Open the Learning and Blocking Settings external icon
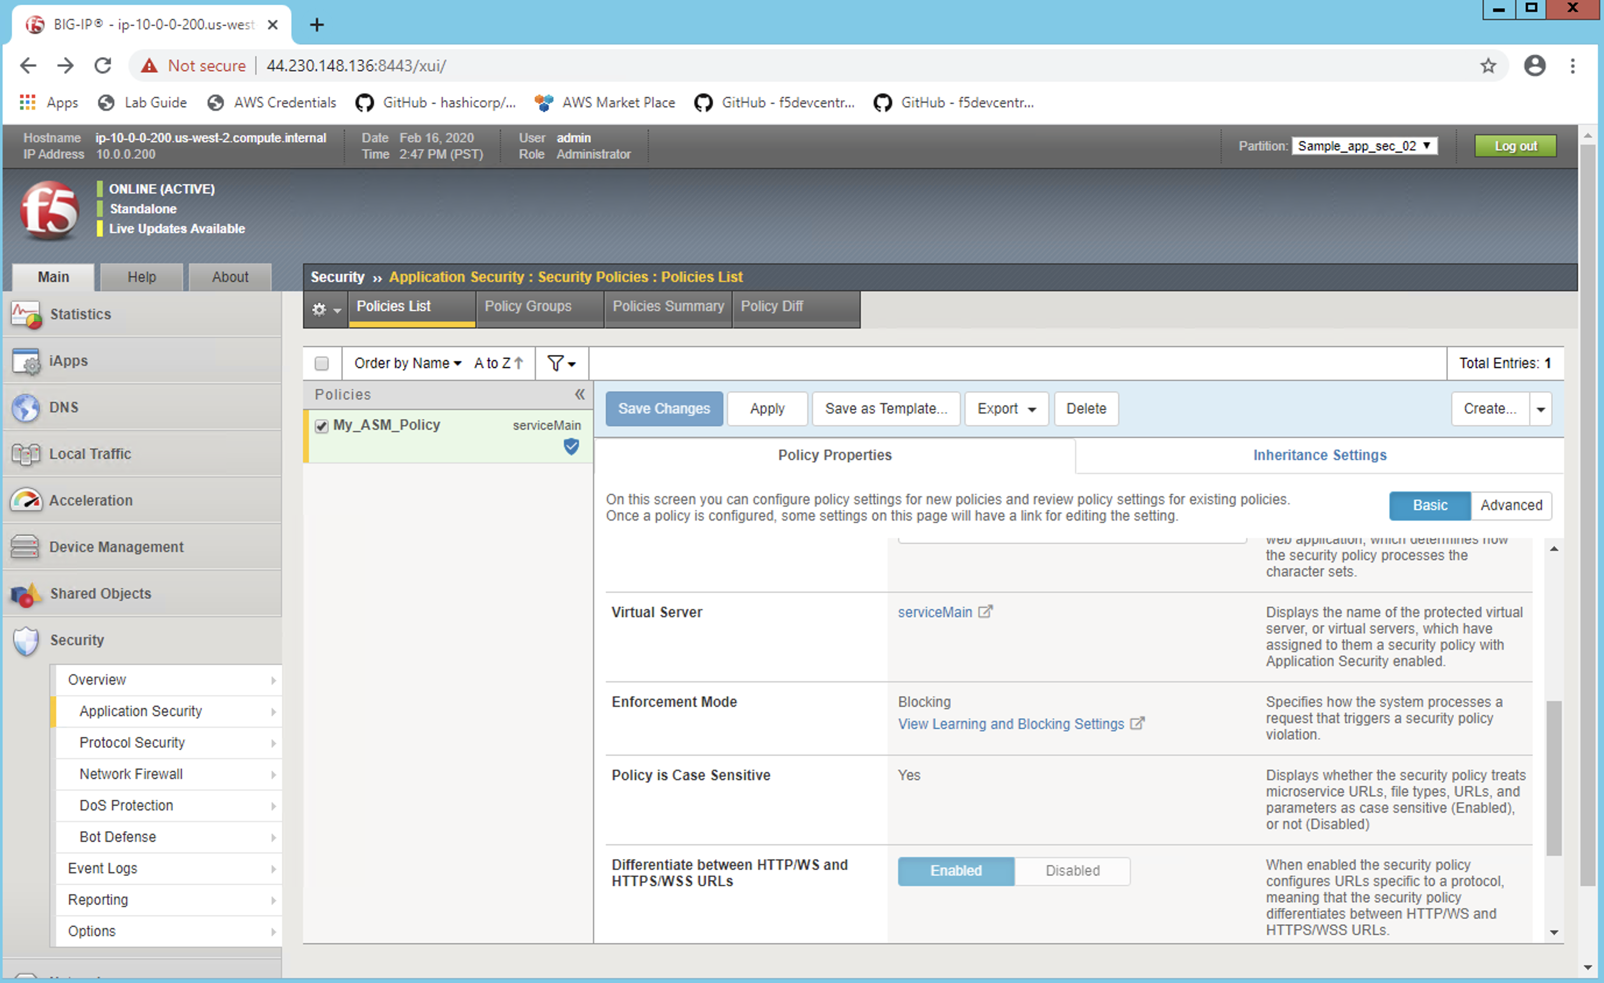 pyautogui.click(x=1136, y=724)
